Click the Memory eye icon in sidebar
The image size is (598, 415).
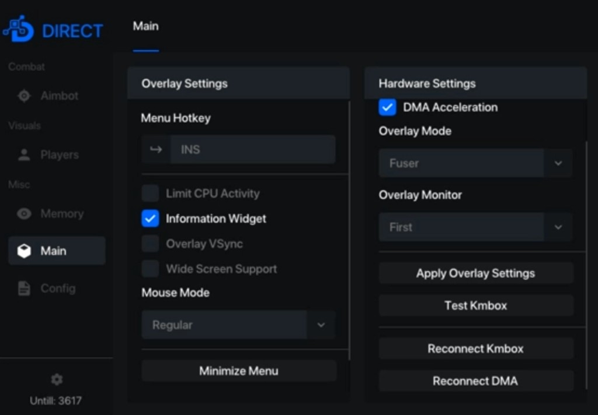click(24, 214)
